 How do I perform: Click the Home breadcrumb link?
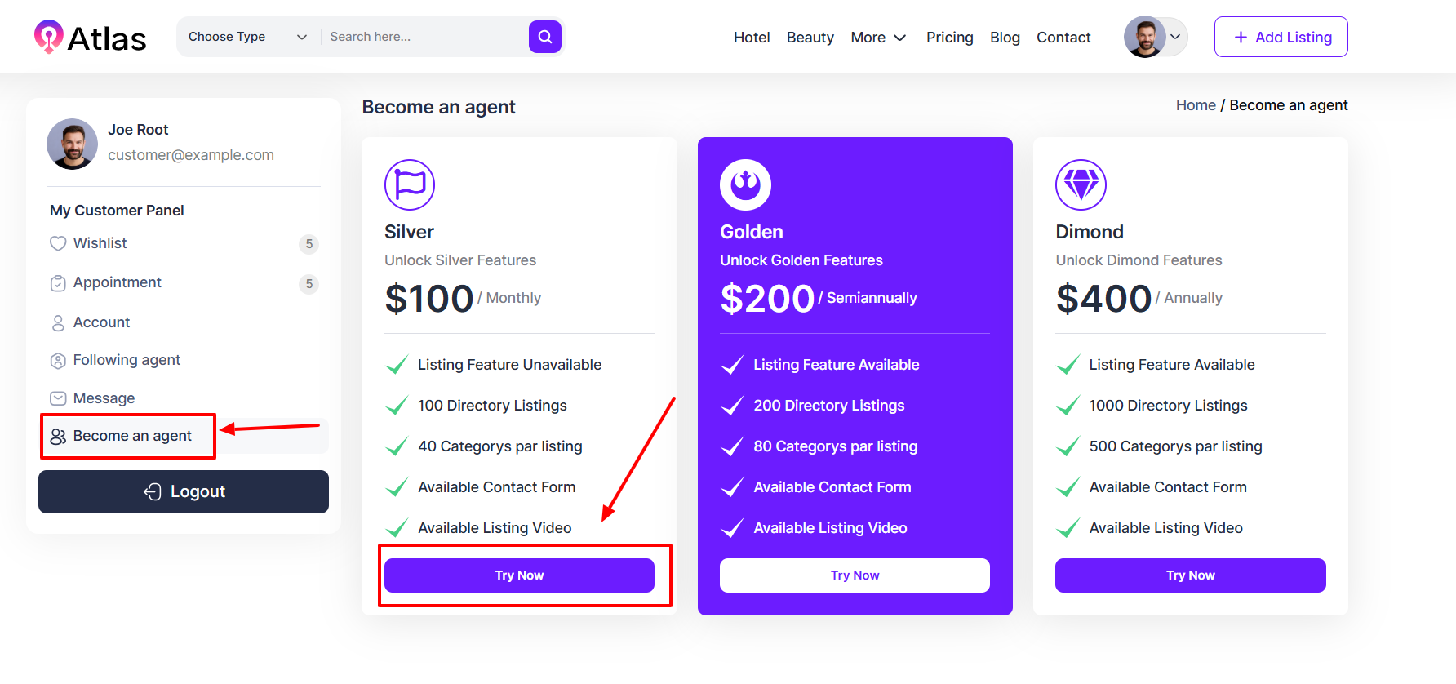pyautogui.click(x=1196, y=105)
